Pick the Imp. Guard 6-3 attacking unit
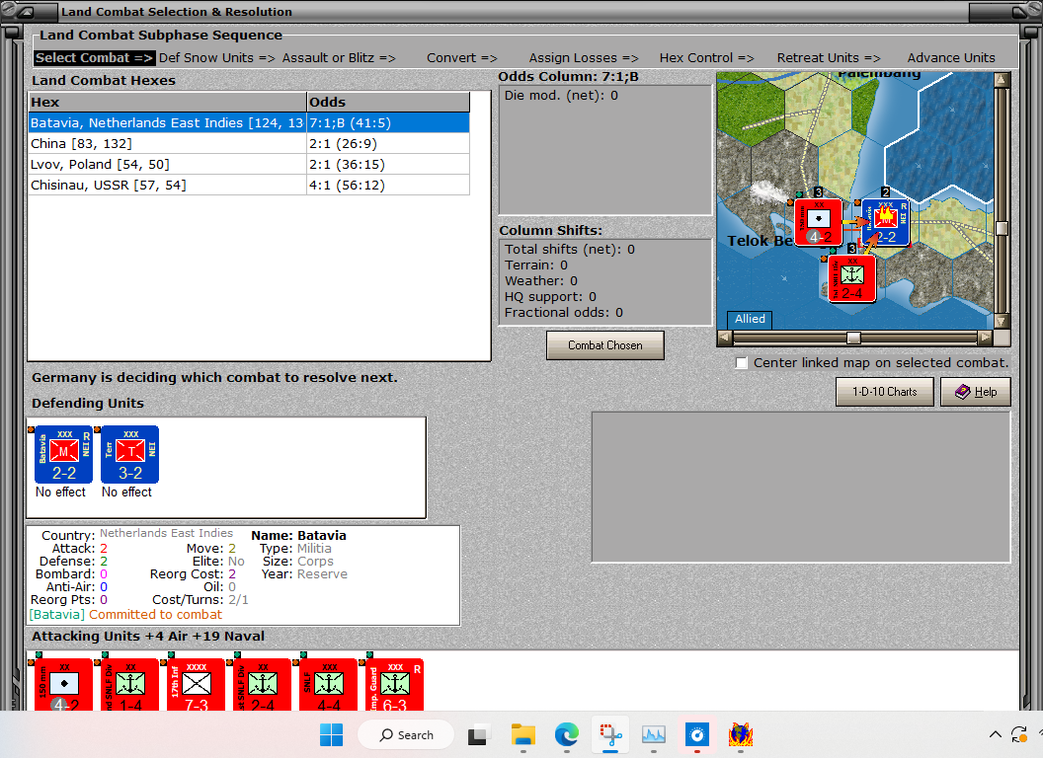The width and height of the screenshot is (1043, 758). (394, 685)
